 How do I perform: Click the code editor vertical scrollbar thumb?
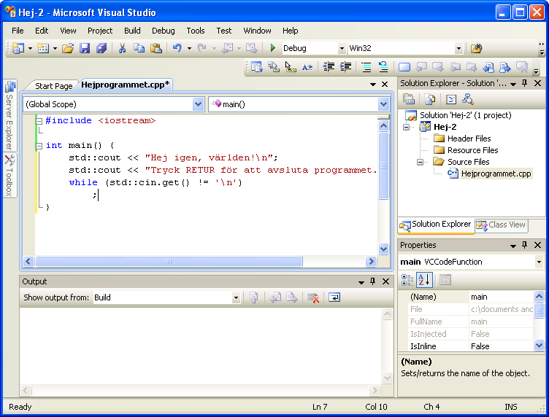click(x=384, y=165)
